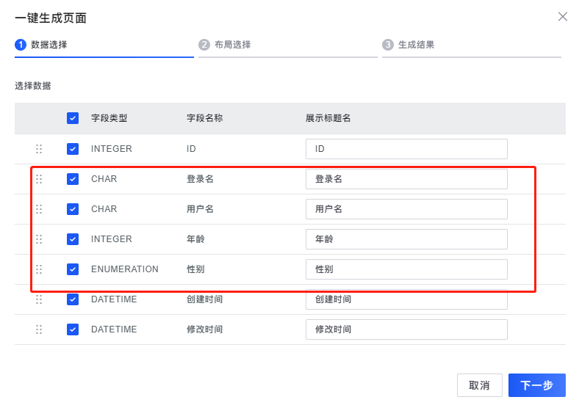Close the 一键生成页面 dialog
The width and height of the screenshot is (579, 408).
562,17
